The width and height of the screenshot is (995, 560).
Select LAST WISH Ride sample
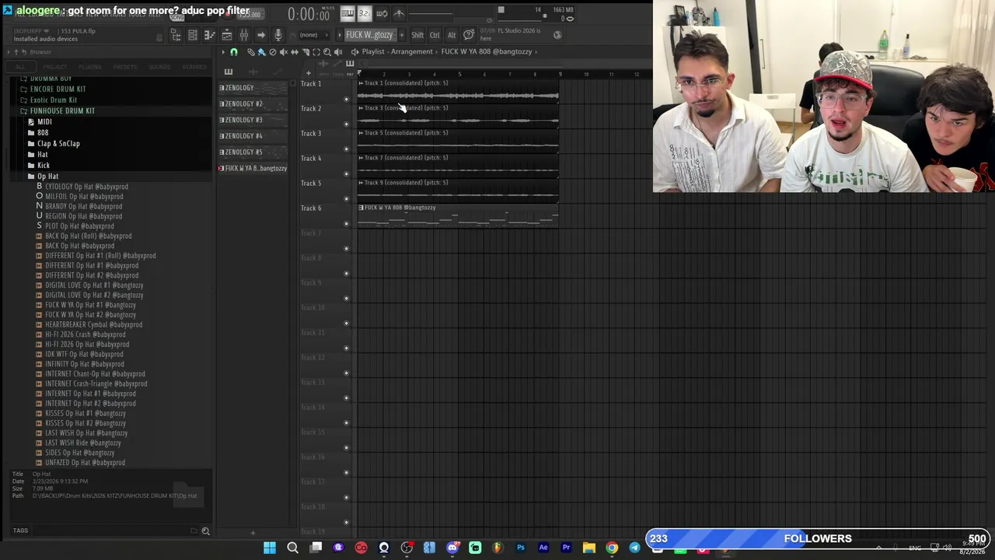83,443
